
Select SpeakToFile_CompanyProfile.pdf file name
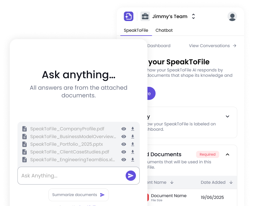click(x=67, y=129)
